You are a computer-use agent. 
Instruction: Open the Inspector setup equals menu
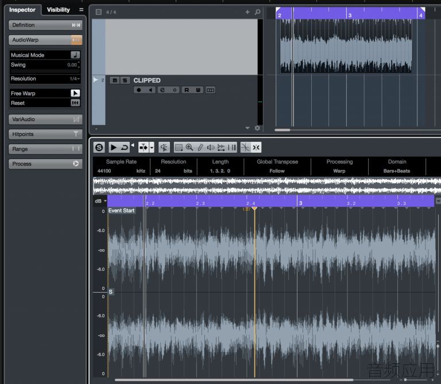click(82, 10)
